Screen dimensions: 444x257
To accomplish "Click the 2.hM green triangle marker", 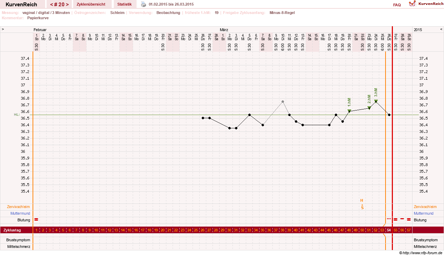I will 369,108.
